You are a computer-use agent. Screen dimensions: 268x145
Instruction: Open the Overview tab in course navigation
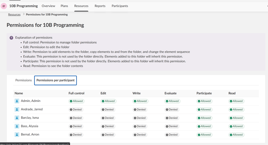[x=48, y=6]
